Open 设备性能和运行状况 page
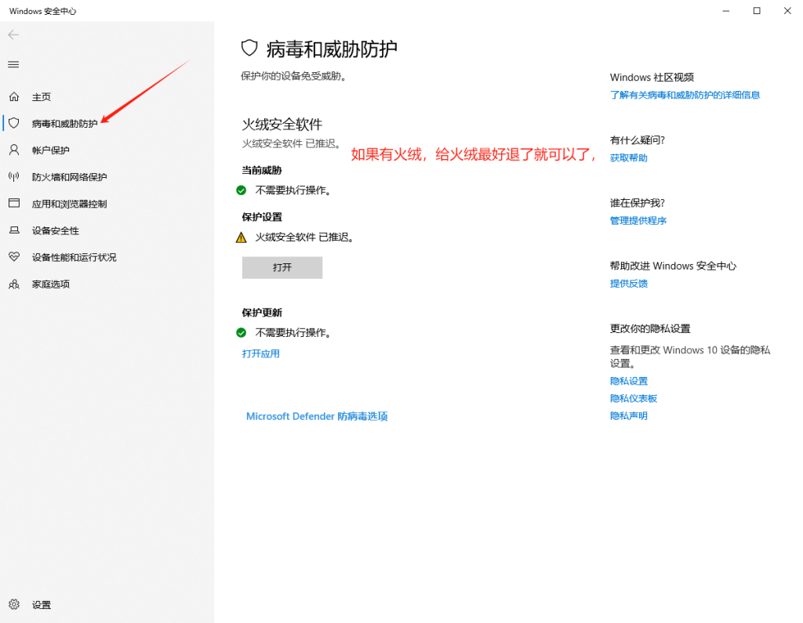 pyautogui.click(x=74, y=257)
